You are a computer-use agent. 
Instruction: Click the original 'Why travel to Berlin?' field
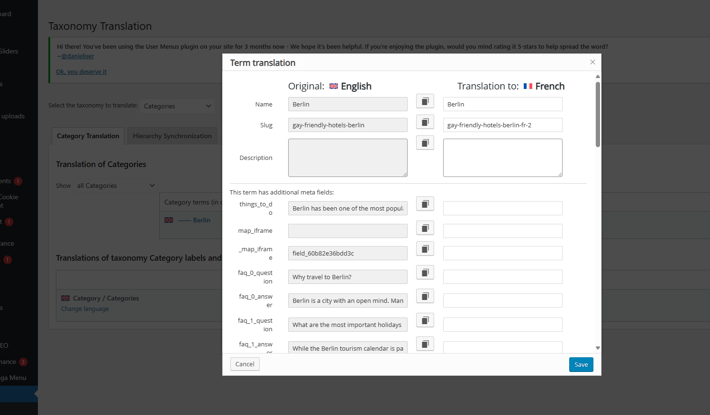pos(347,277)
